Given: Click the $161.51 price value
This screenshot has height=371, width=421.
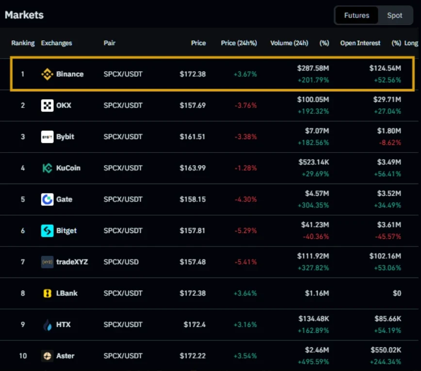Looking at the screenshot, I should pyautogui.click(x=192, y=137).
